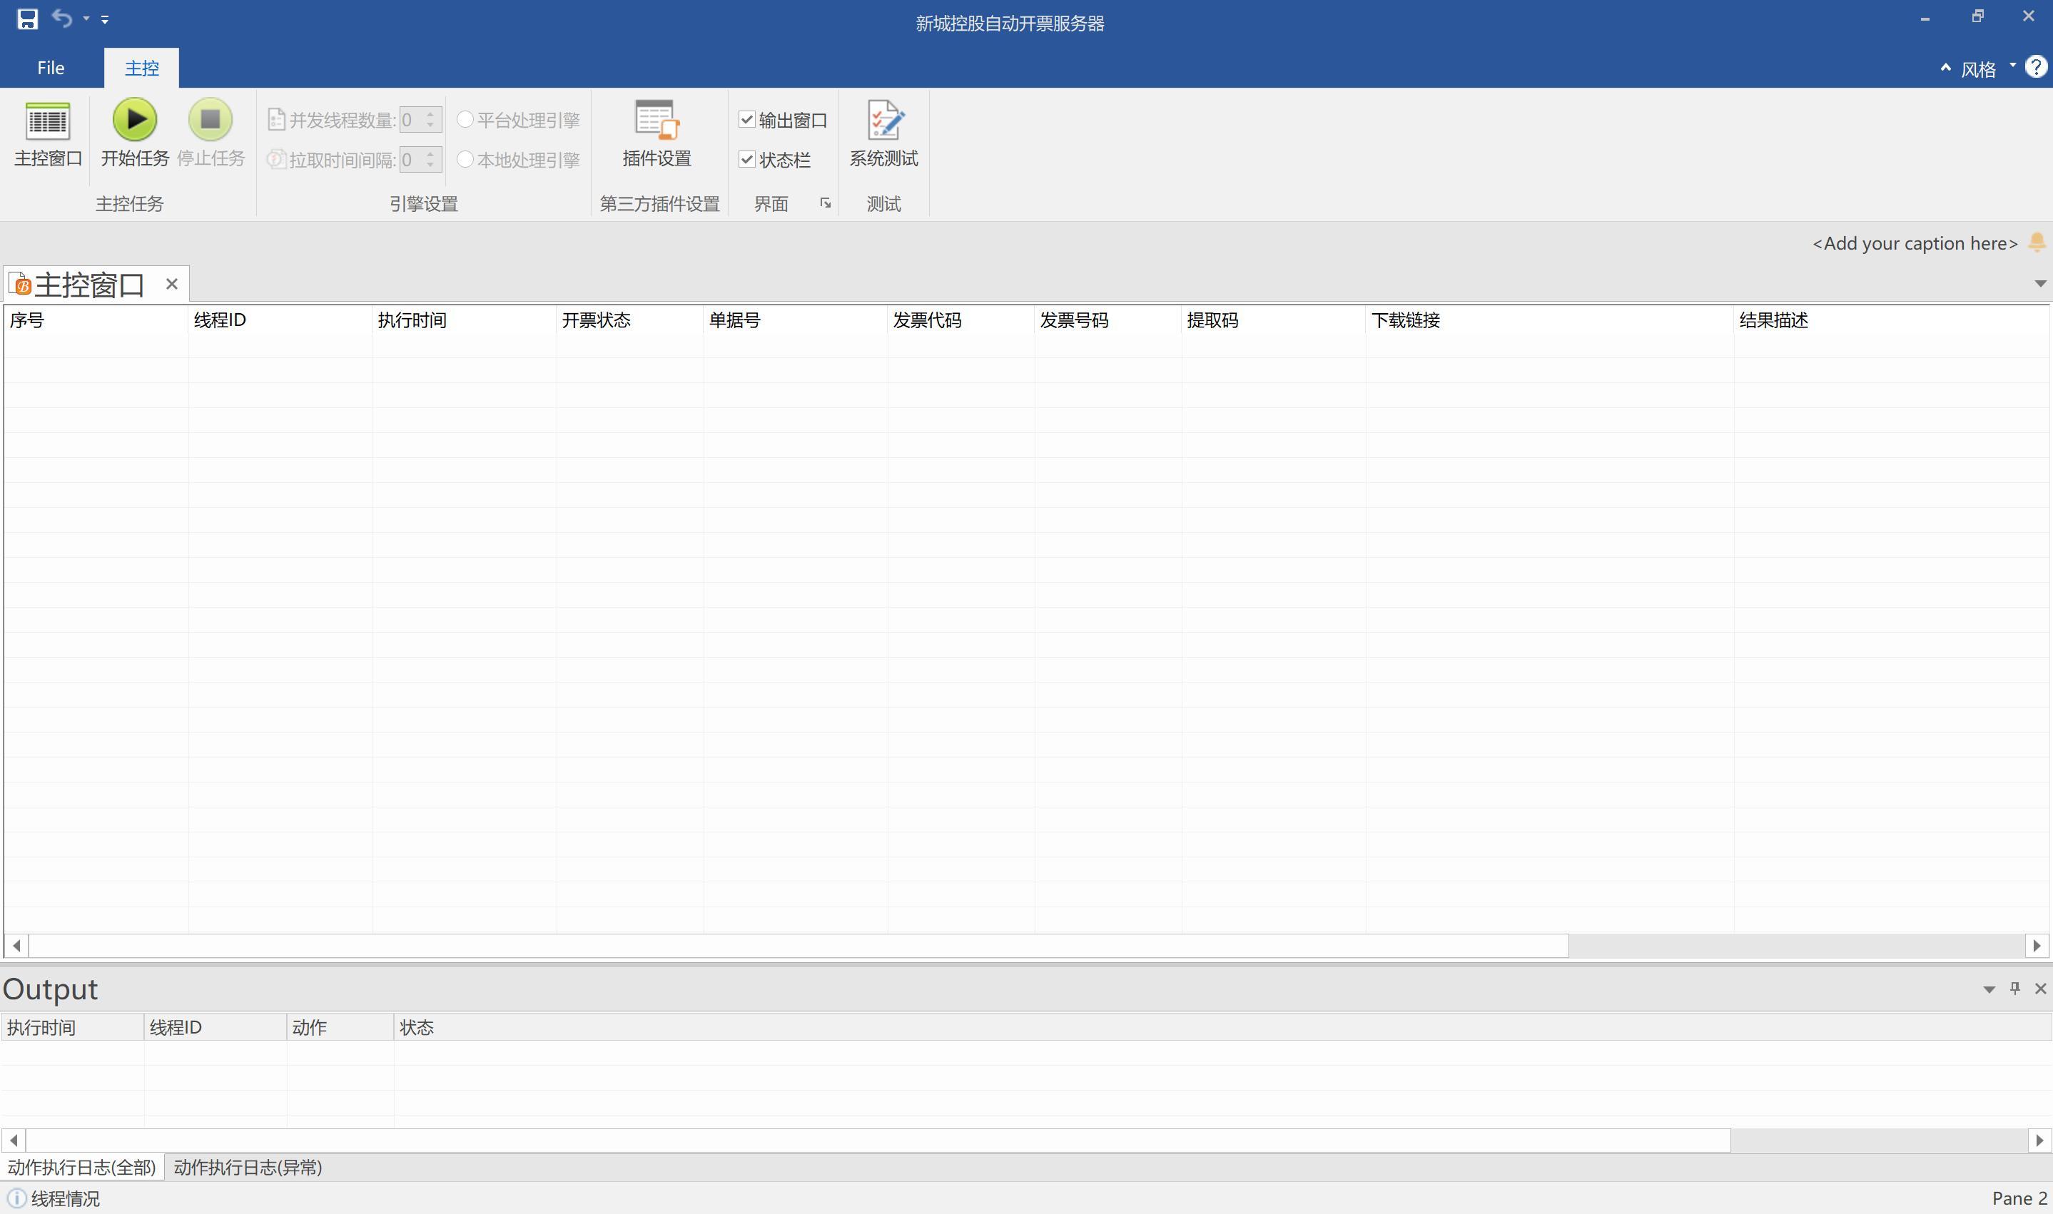This screenshot has width=2053, height=1214.
Task: Open the Undo history dropdown arrow
Action: click(86, 19)
